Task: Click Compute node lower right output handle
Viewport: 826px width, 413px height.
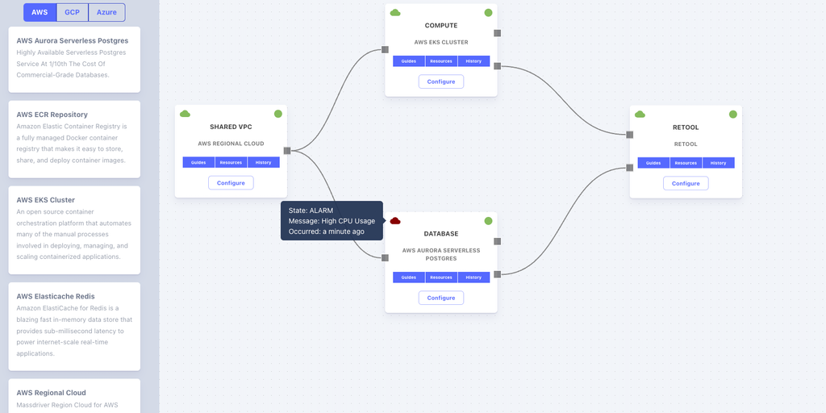Action: click(497, 66)
